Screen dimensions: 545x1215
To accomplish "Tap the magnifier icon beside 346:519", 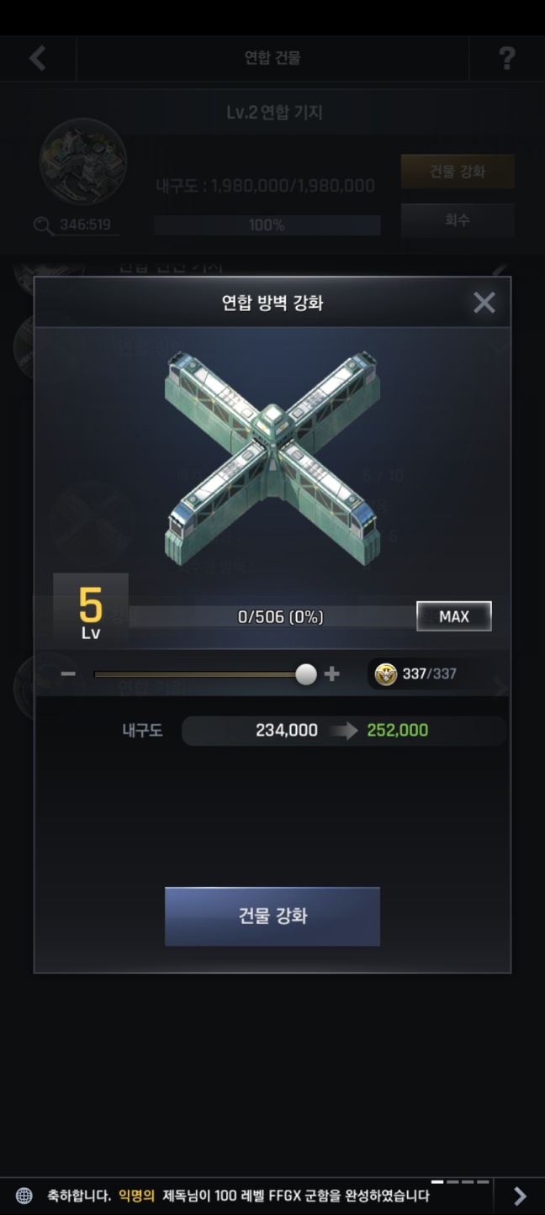I will coord(44,225).
